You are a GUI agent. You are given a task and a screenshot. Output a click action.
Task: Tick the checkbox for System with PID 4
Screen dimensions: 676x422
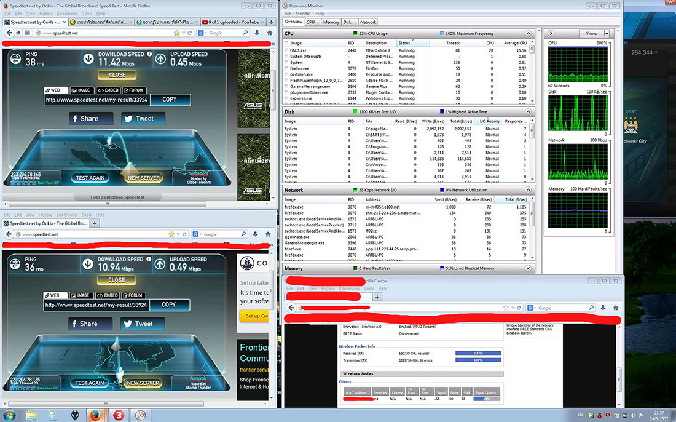tap(286, 63)
